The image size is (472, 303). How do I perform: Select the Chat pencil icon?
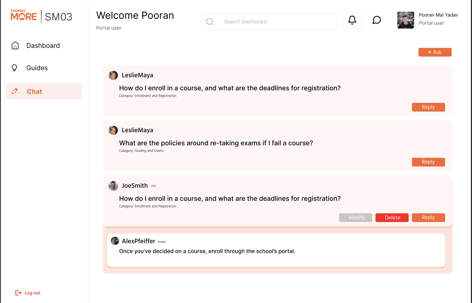tap(15, 91)
